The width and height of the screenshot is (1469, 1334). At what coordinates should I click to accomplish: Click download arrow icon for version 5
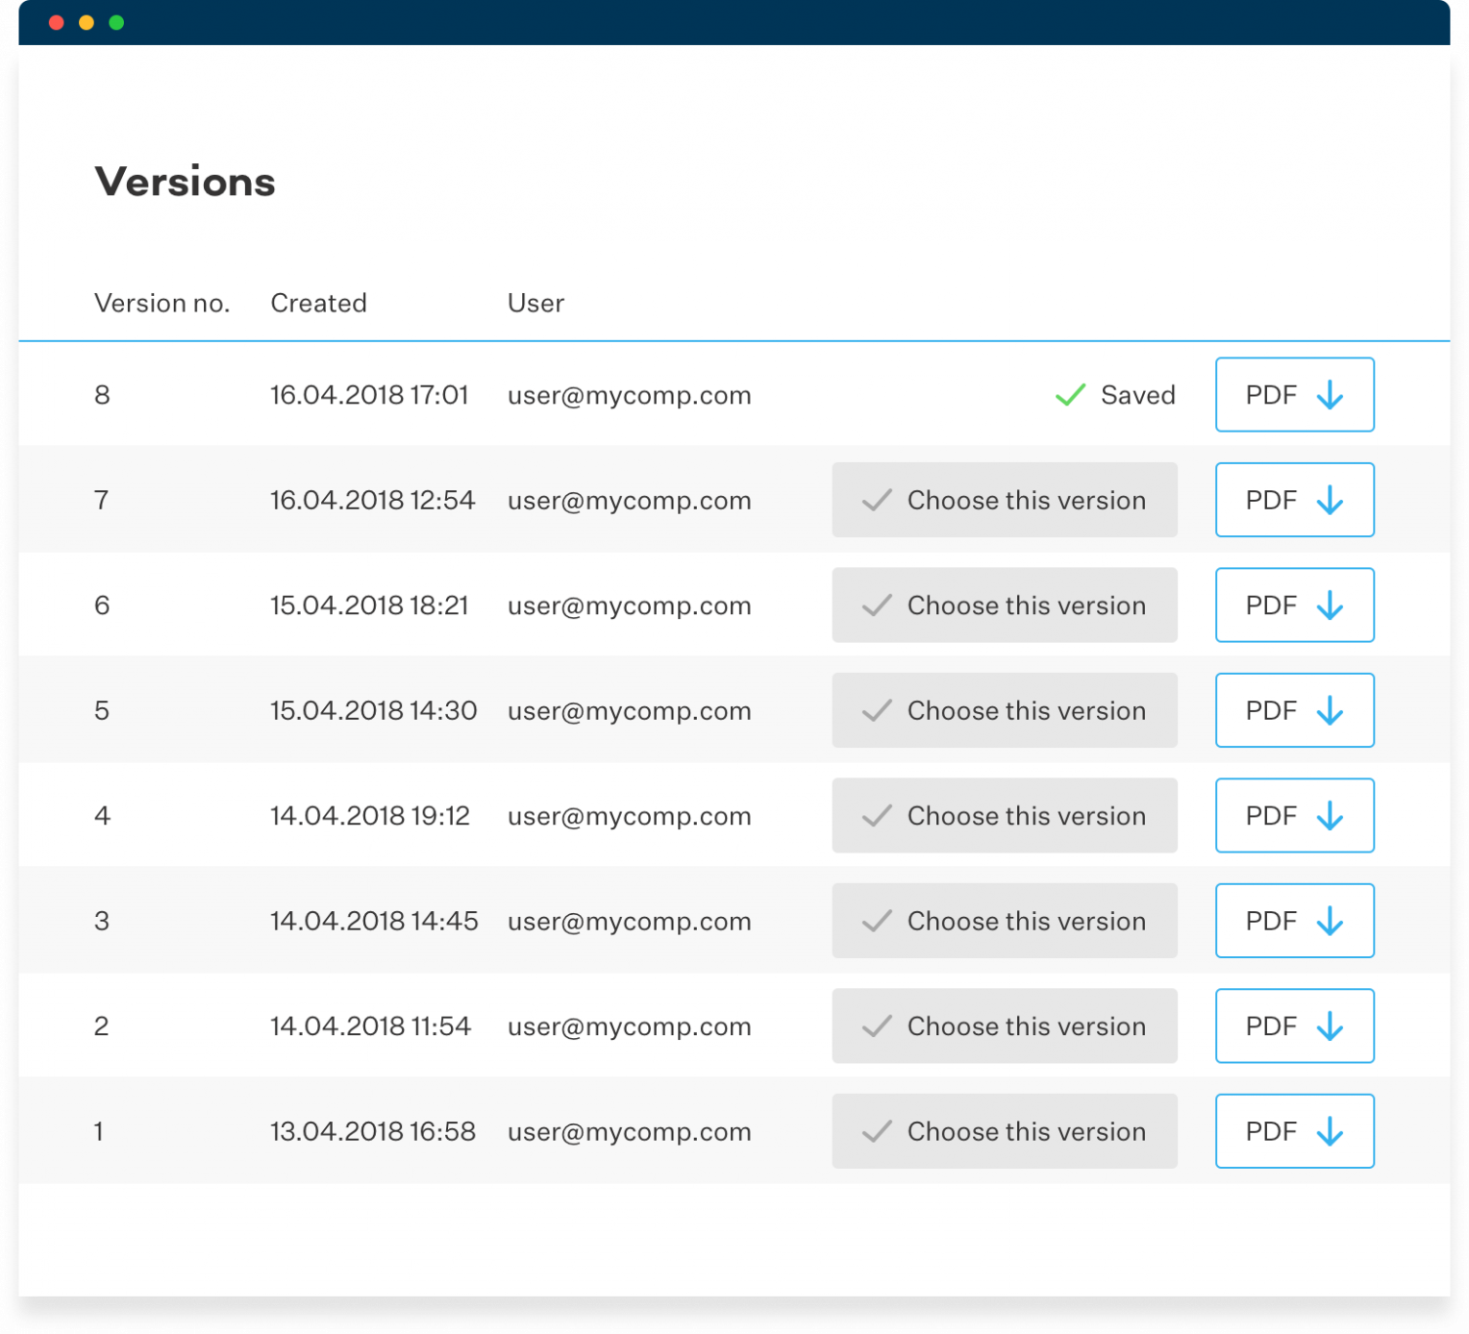pyautogui.click(x=1330, y=711)
